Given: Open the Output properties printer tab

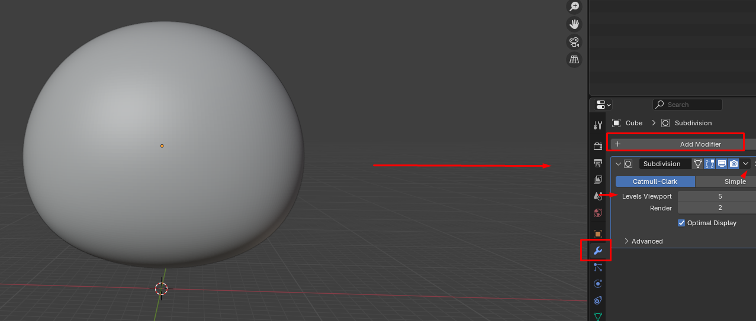Looking at the screenshot, I should point(598,163).
